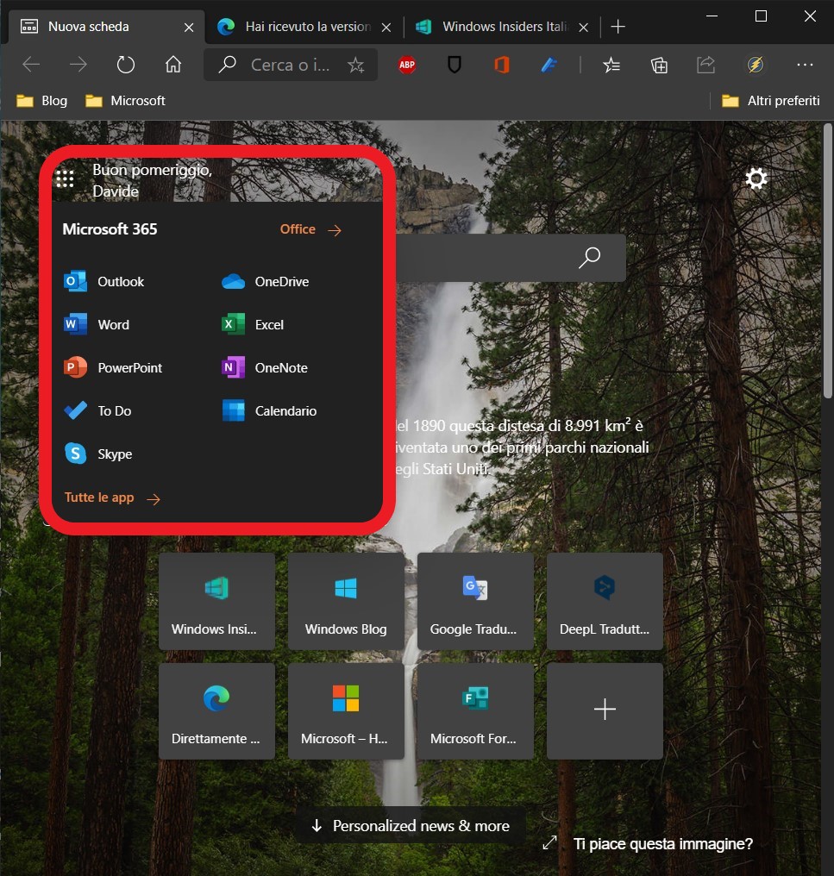Viewport: 834px width, 876px height.
Task: Open the Direttamente quick link tile
Action: (x=216, y=711)
